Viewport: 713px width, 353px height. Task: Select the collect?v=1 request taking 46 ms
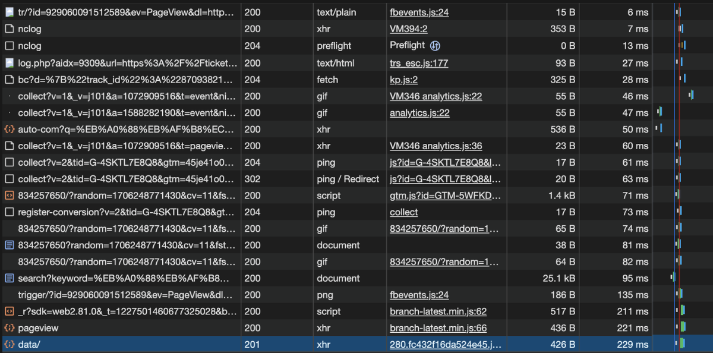tap(127, 96)
